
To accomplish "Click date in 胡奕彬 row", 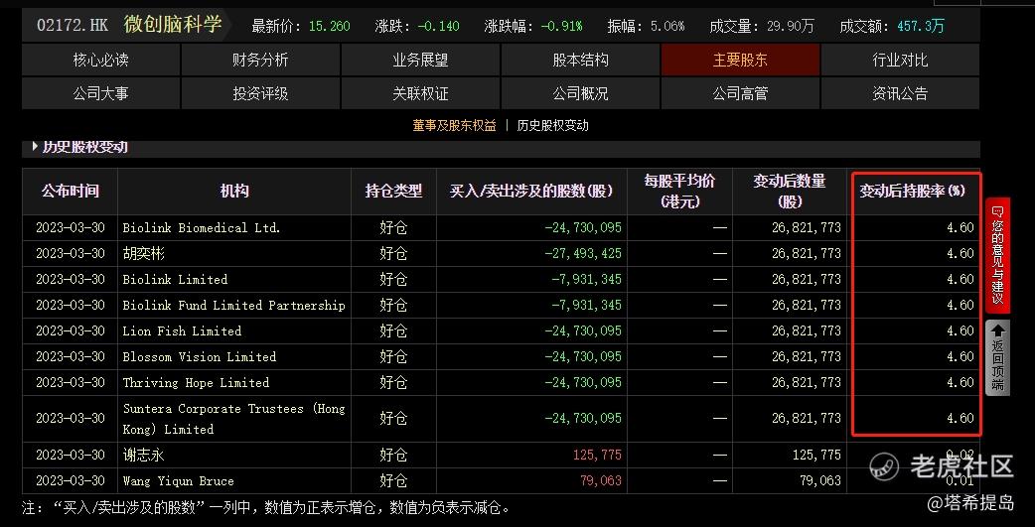I will (70, 253).
